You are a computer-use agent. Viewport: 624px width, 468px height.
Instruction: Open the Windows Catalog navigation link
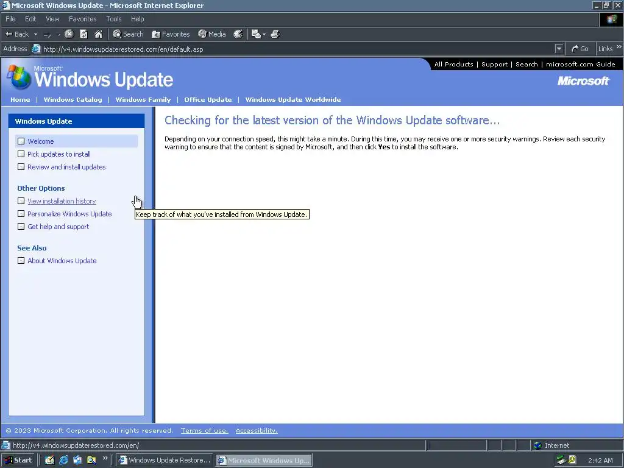coord(73,99)
